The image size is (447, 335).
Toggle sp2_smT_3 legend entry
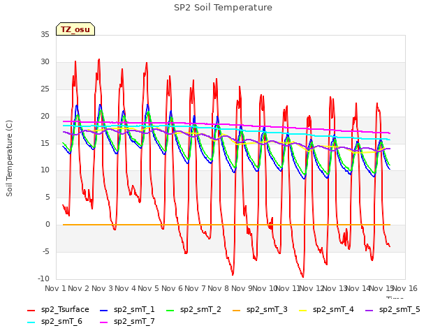pos(260,310)
